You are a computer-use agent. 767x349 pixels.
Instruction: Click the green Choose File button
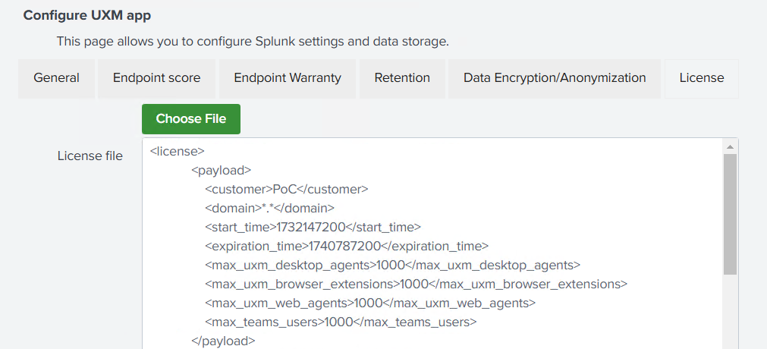(x=190, y=119)
